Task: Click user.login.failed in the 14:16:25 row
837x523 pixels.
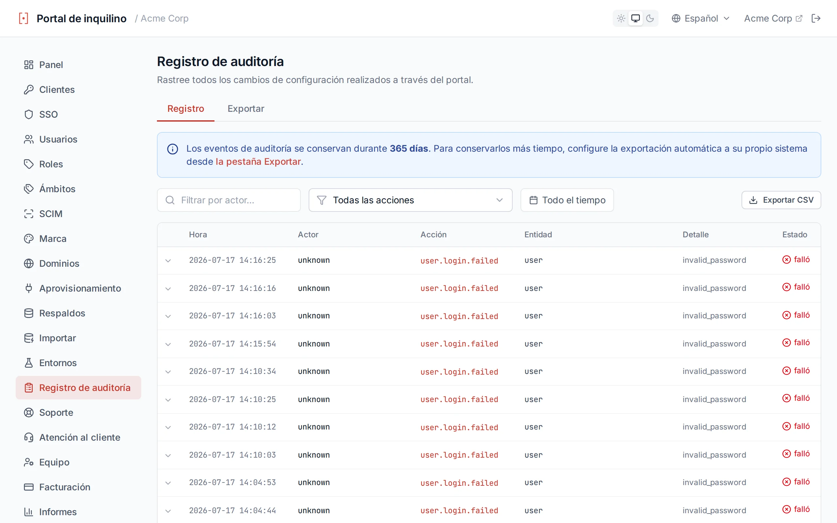Action: point(459,261)
